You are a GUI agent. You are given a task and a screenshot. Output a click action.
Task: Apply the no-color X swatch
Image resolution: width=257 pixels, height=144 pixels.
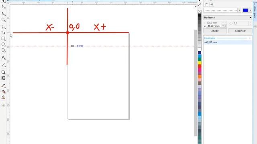(x=200, y=12)
